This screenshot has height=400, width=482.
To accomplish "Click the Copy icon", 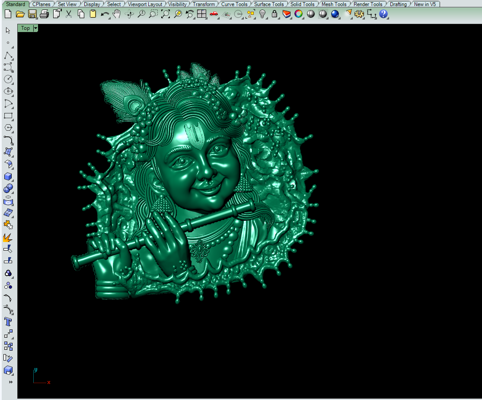I will click(x=81, y=14).
